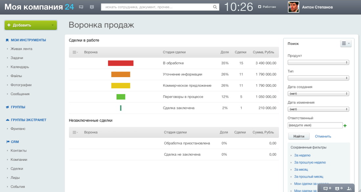Viewport: 361px width, 192px height.
Task: Expand the Дата создания dropdown
Action: 318,94
